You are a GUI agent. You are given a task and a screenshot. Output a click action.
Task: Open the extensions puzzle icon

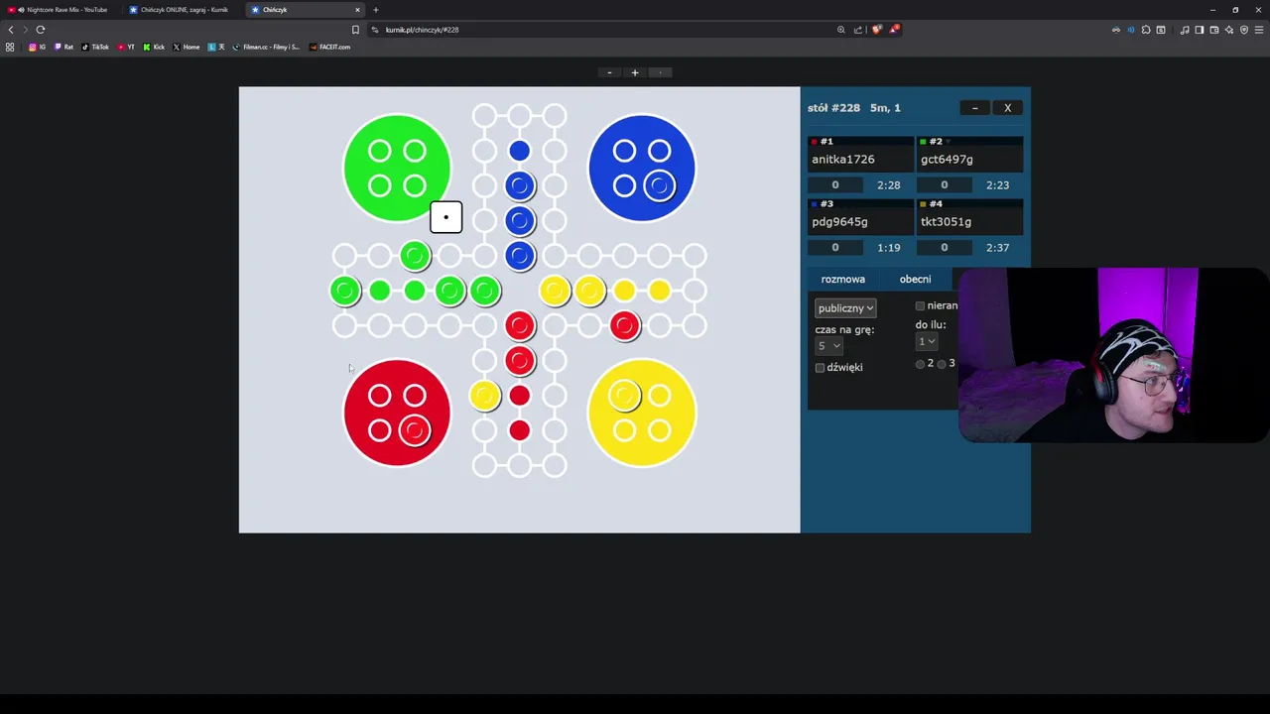pos(1146,30)
